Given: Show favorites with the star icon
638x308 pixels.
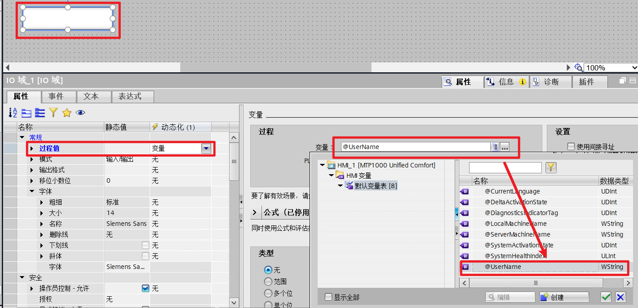Looking at the screenshot, I should point(67,113).
